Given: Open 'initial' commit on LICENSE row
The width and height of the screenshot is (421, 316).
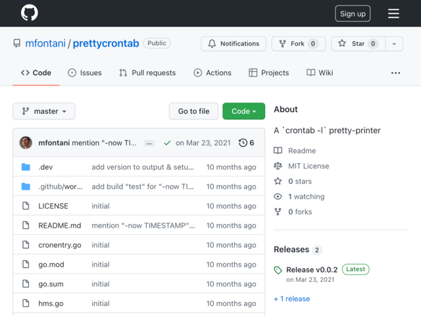Looking at the screenshot, I should point(101,206).
